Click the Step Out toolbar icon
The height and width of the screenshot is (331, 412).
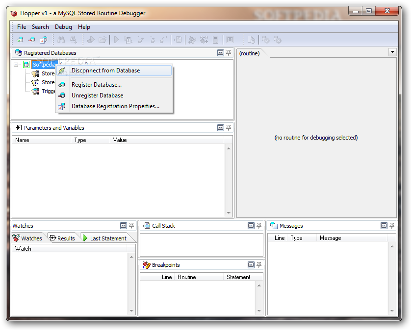163,40
